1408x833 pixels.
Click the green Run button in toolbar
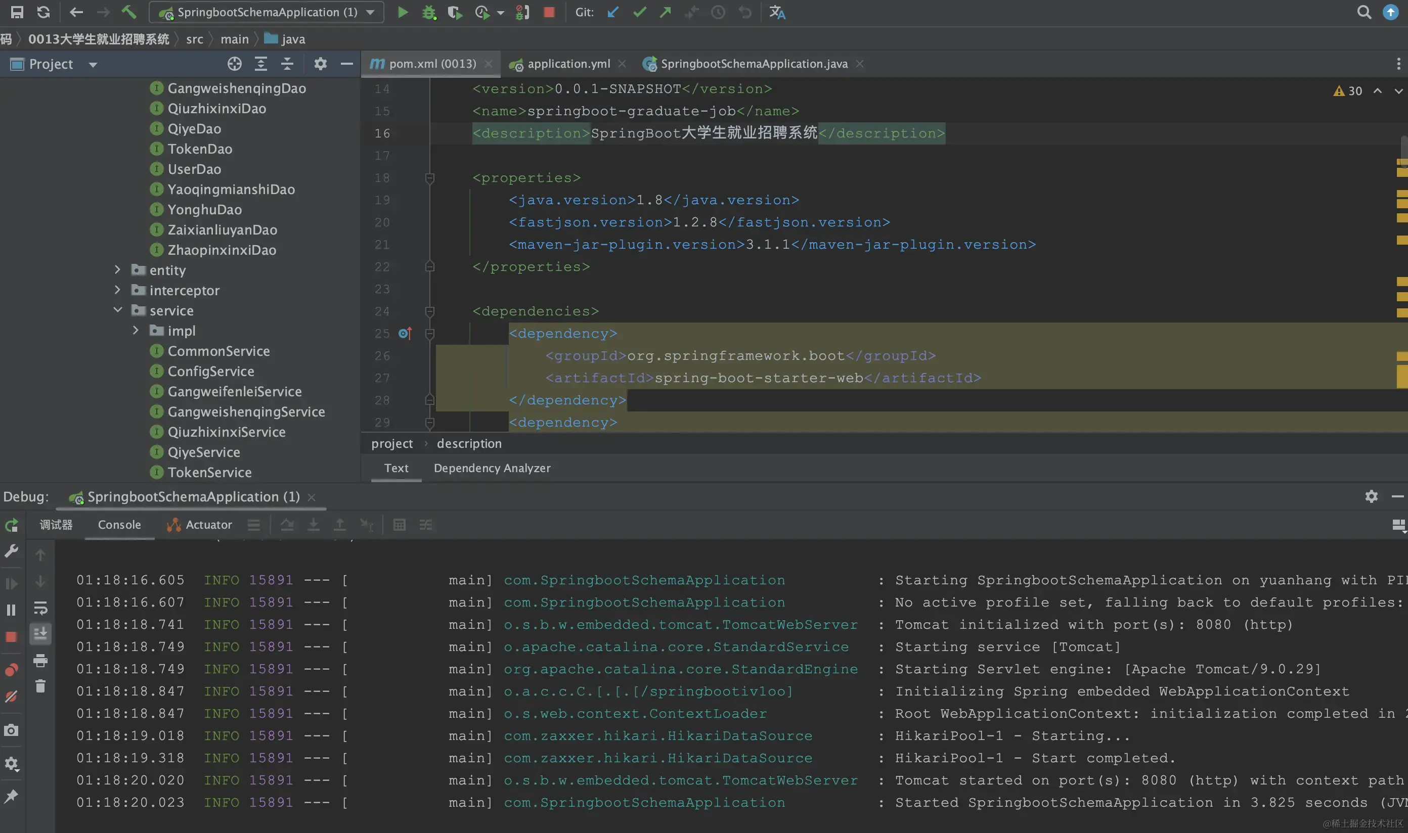[x=402, y=12]
